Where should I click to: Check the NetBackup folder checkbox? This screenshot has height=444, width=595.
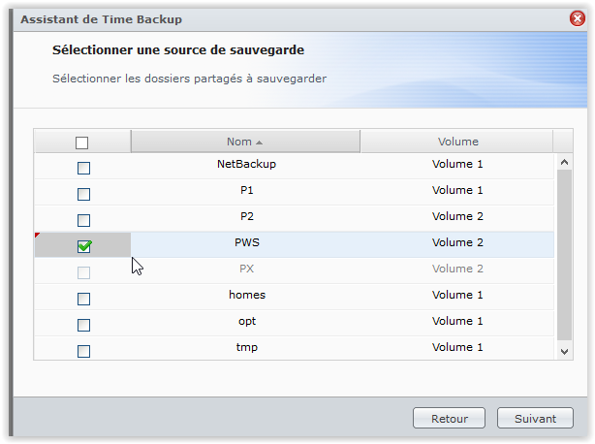pyautogui.click(x=83, y=168)
